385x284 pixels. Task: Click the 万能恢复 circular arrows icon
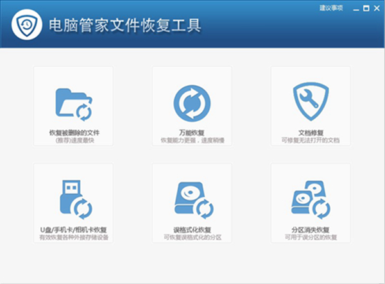(x=192, y=103)
